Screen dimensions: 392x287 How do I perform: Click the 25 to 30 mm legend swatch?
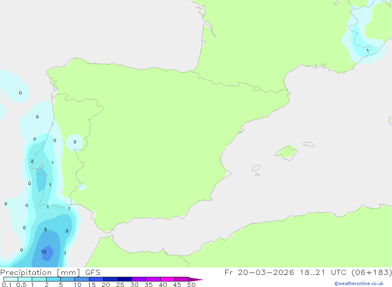click(125, 279)
